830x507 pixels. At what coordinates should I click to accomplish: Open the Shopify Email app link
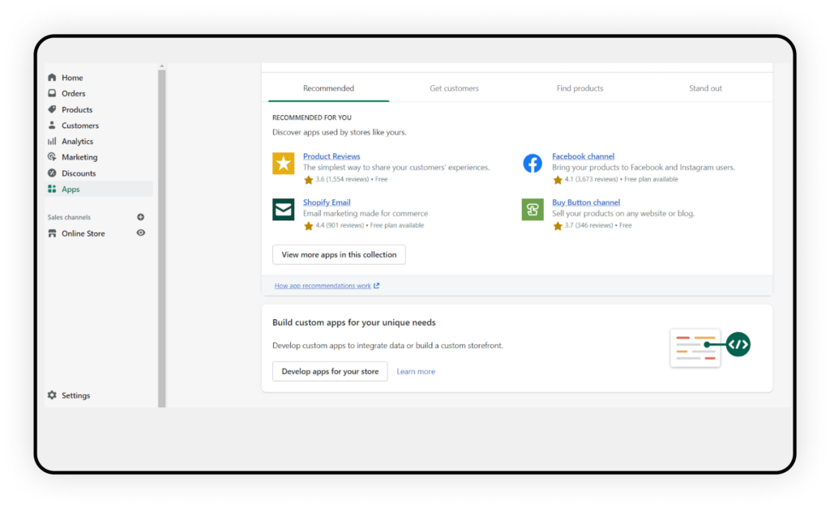tap(327, 202)
